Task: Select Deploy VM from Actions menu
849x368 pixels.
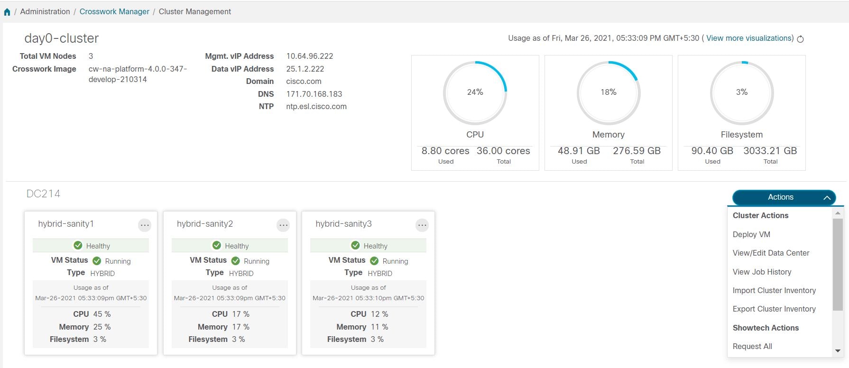Action: click(x=751, y=234)
